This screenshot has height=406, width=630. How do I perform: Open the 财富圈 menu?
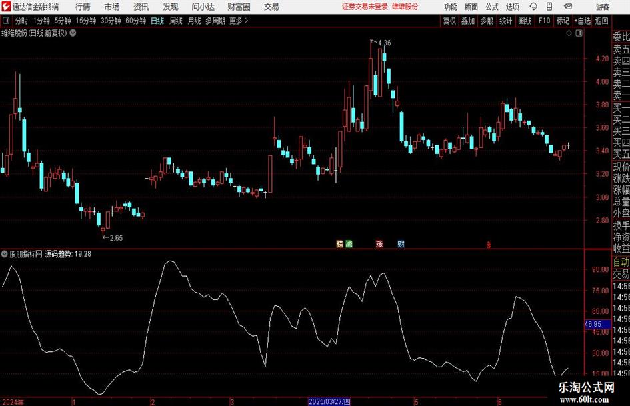tap(239, 7)
